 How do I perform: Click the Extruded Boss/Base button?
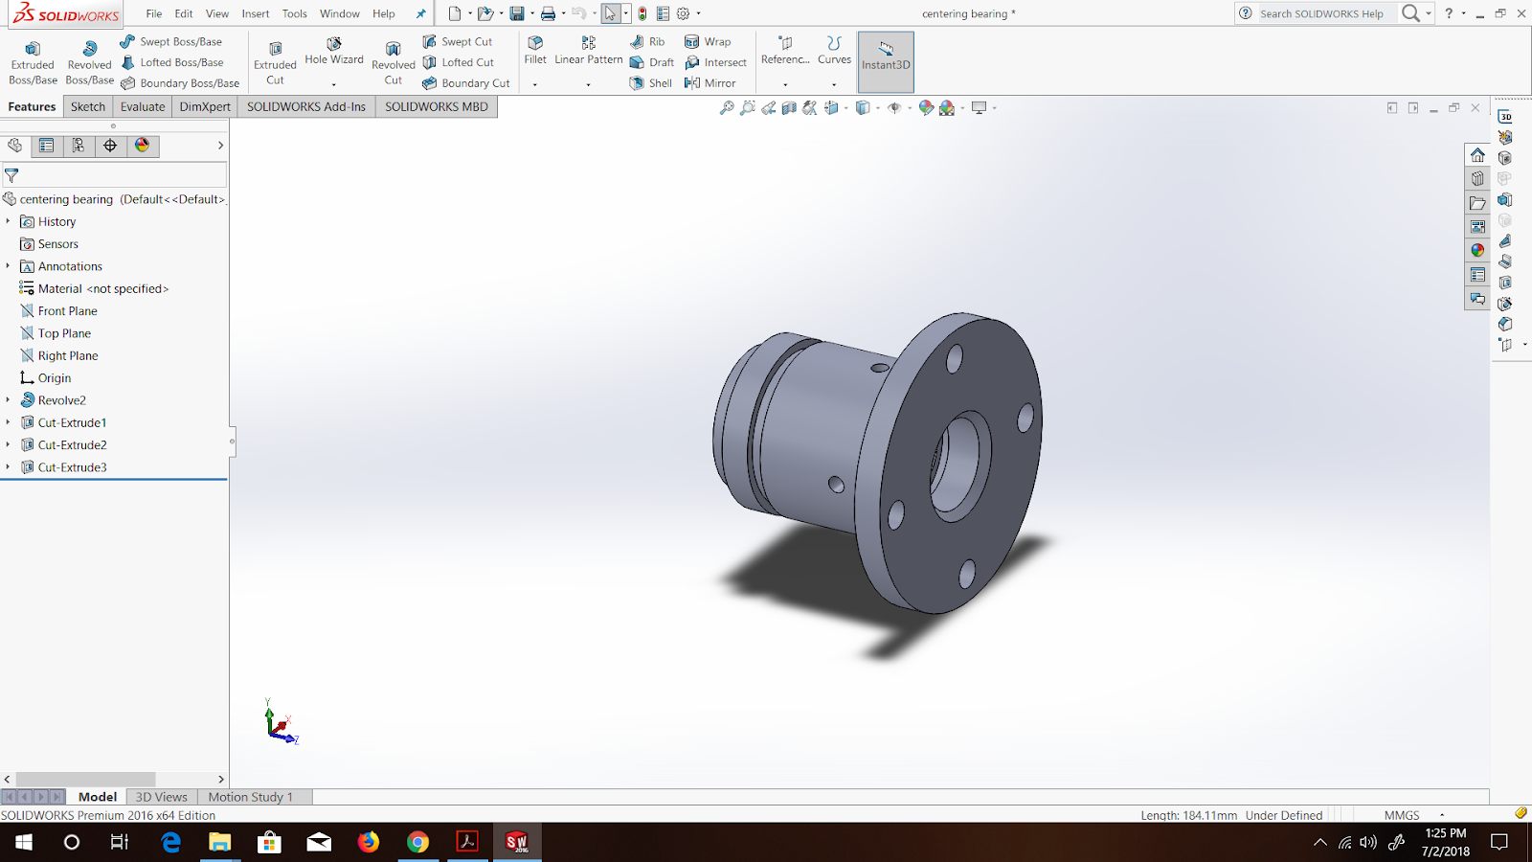pos(33,57)
